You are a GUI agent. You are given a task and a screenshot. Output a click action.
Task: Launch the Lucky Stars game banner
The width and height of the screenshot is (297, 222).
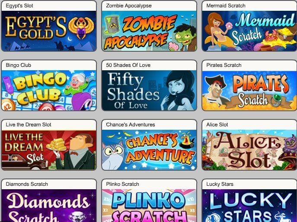(x=249, y=206)
